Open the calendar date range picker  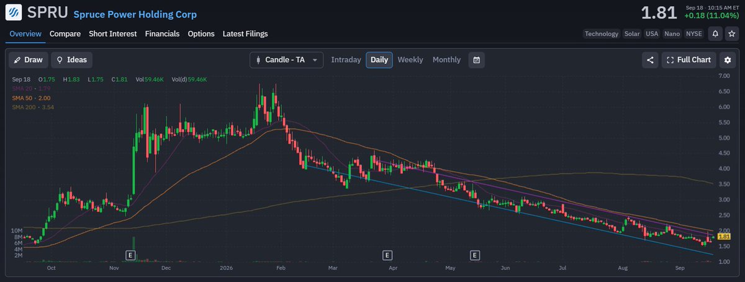tap(476, 60)
